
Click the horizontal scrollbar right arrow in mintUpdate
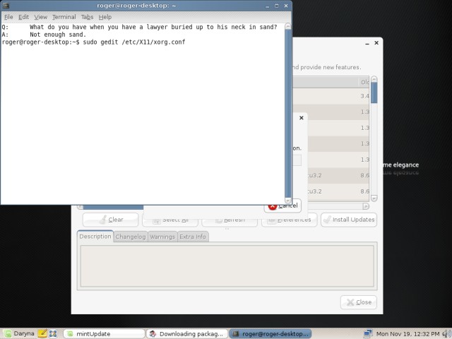366,206
